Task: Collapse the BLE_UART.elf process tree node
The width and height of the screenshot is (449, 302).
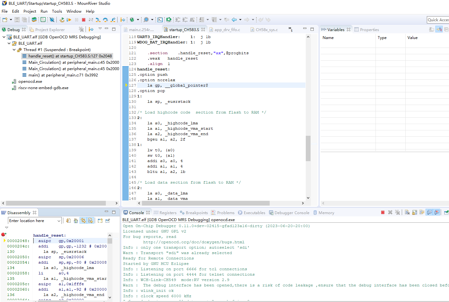Action: click(x=9, y=43)
